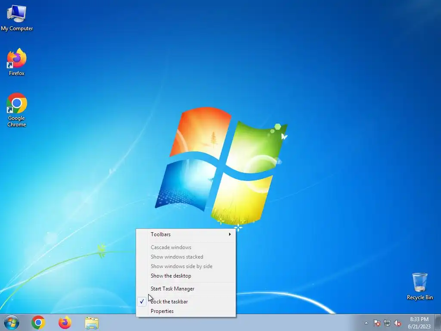Open the clock showing 8:33 PM
This screenshot has width=441, height=331.
tap(419, 323)
